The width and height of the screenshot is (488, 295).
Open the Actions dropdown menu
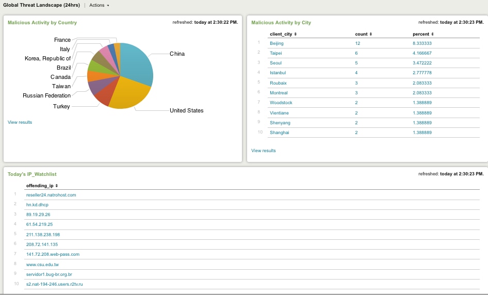(x=99, y=5)
